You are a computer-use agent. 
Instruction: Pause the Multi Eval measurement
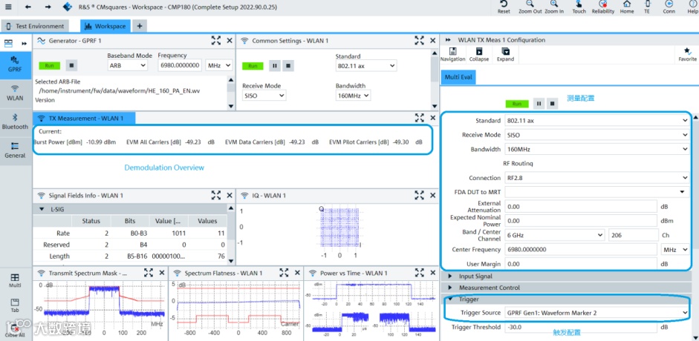pyautogui.click(x=539, y=104)
